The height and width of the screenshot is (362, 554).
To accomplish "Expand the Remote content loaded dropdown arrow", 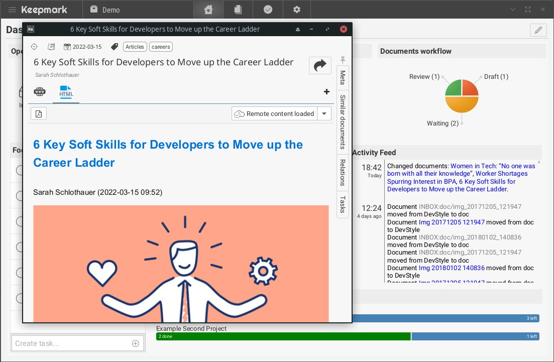I will pyautogui.click(x=324, y=113).
